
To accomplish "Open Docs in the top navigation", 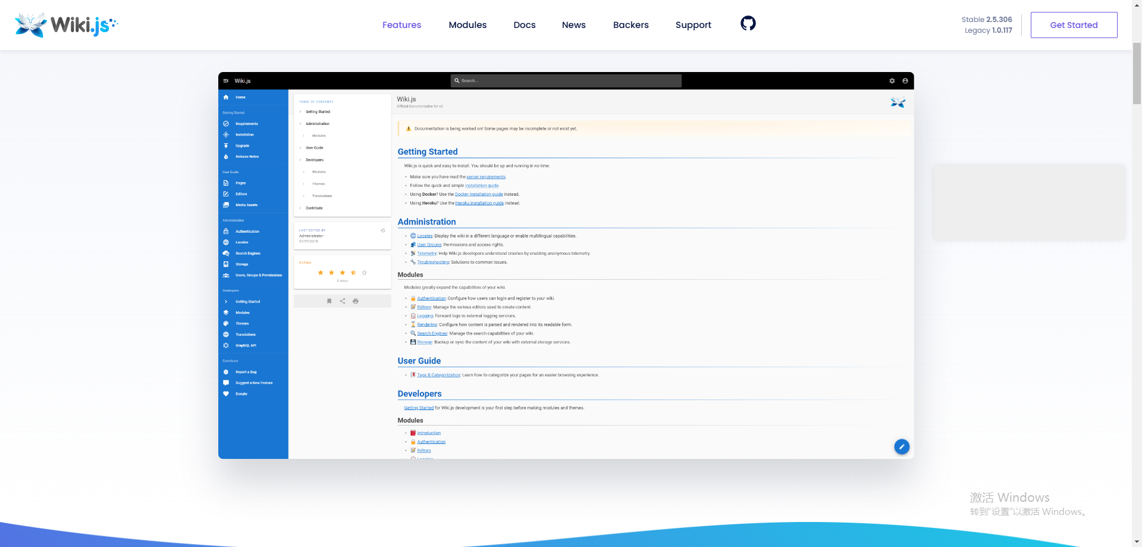I will click(525, 25).
